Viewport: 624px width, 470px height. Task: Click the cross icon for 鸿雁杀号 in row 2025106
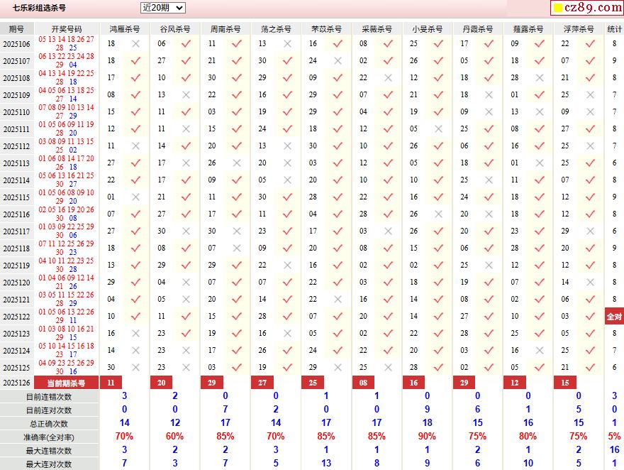click(x=135, y=43)
